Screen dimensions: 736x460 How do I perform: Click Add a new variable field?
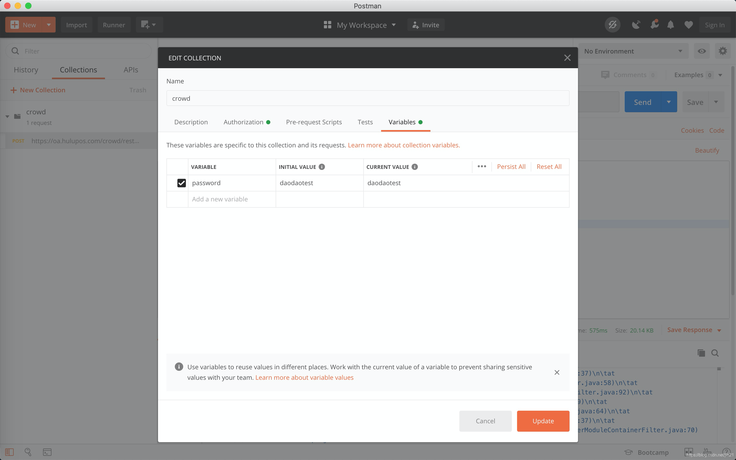(x=232, y=199)
